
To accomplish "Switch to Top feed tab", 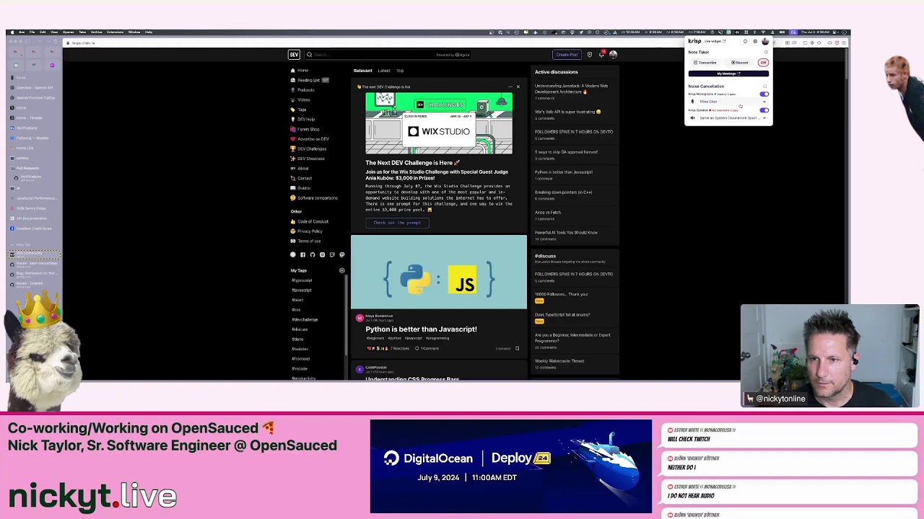I will click(x=400, y=71).
